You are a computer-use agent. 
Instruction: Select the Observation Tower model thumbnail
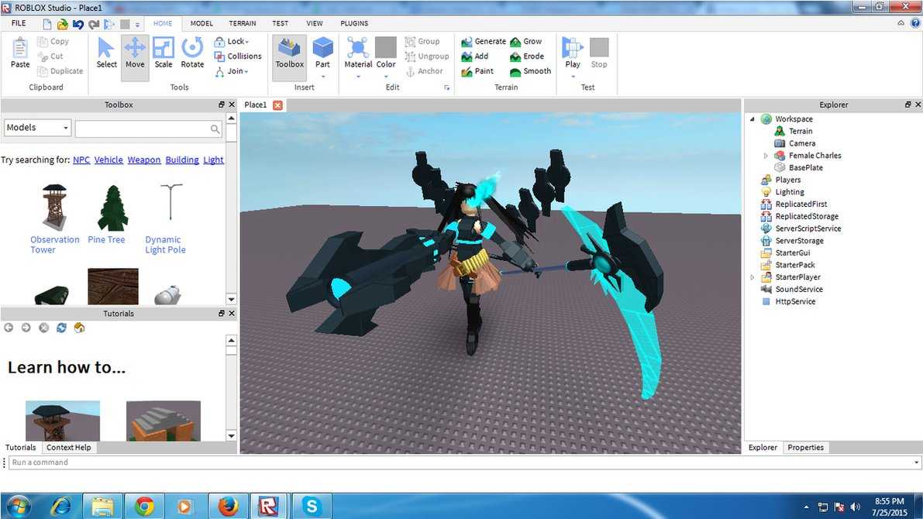coord(55,207)
